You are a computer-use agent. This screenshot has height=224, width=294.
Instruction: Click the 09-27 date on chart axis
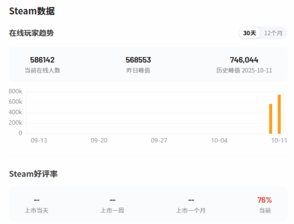click(x=159, y=140)
